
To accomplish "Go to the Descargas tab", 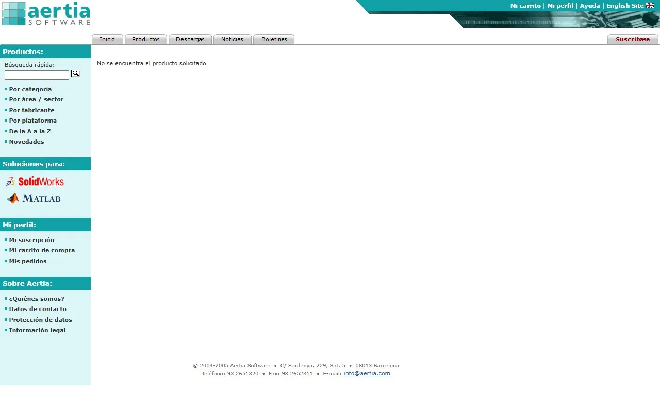I will point(190,39).
